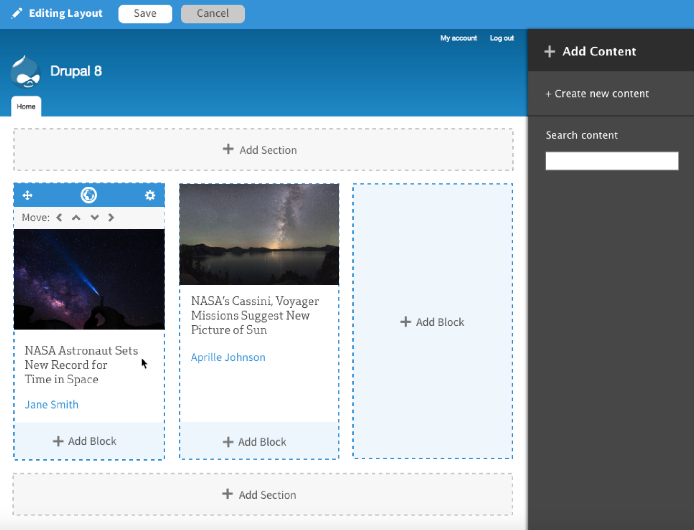Click the Milky Way lake image

(x=259, y=234)
